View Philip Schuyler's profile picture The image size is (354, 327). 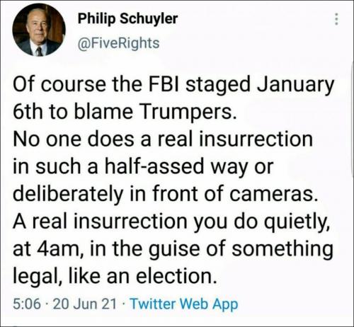39,30
